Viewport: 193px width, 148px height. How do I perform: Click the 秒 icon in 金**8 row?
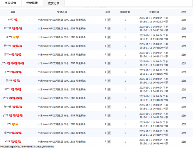(109, 133)
